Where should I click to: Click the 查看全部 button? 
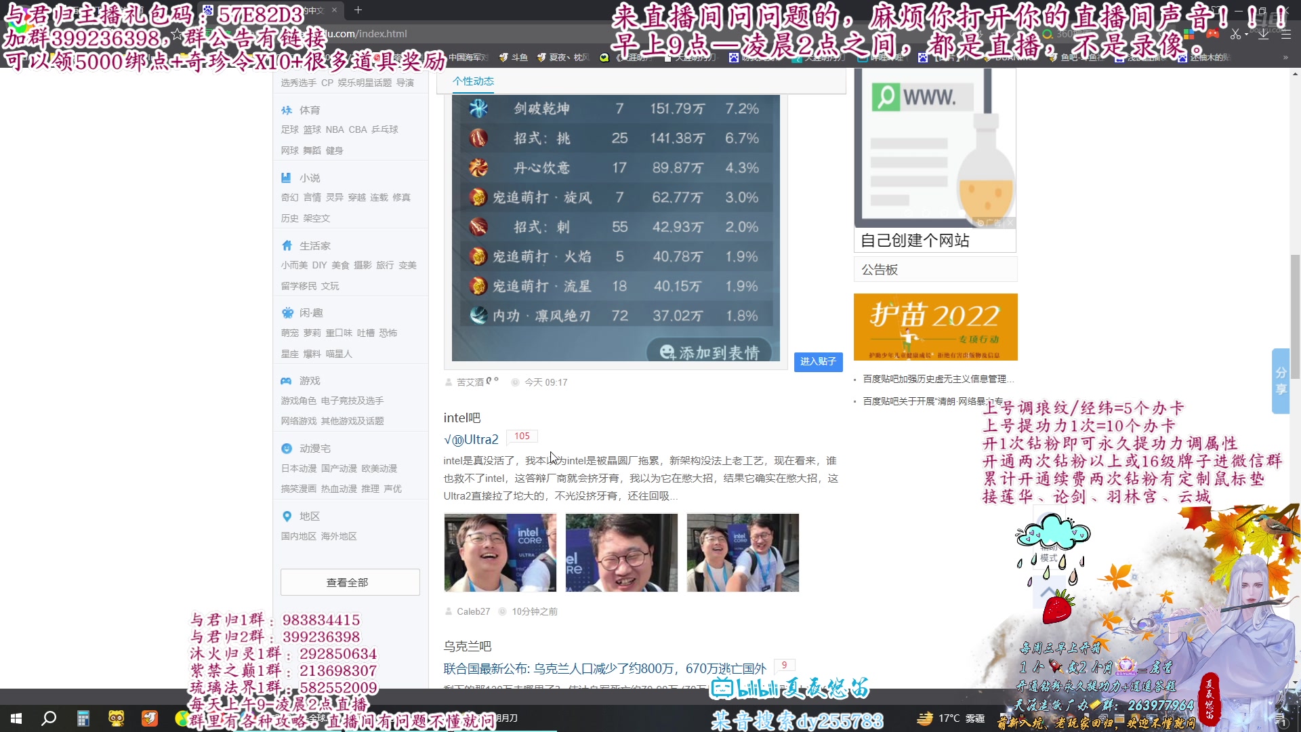point(350,582)
